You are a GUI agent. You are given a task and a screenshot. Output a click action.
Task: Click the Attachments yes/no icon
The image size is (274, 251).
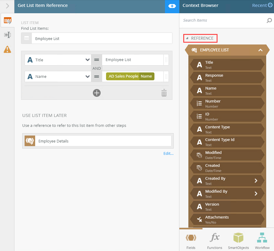[199, 219]
